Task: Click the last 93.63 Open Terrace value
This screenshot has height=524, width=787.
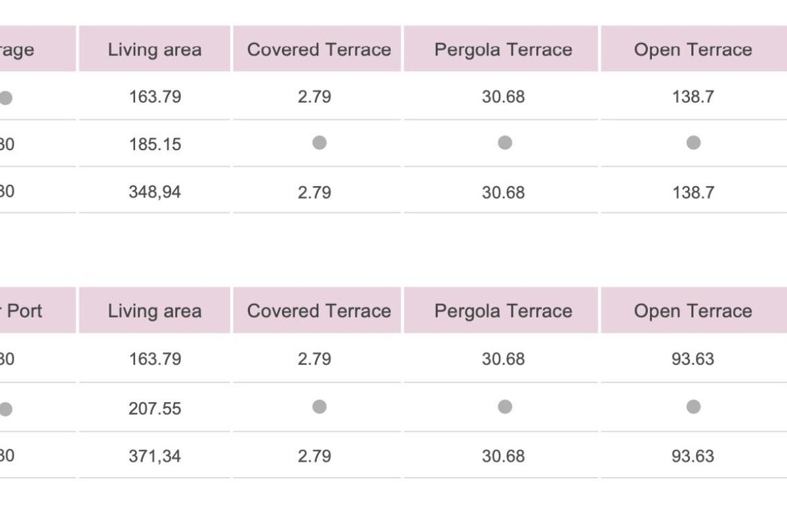Action: coord(693,456)
